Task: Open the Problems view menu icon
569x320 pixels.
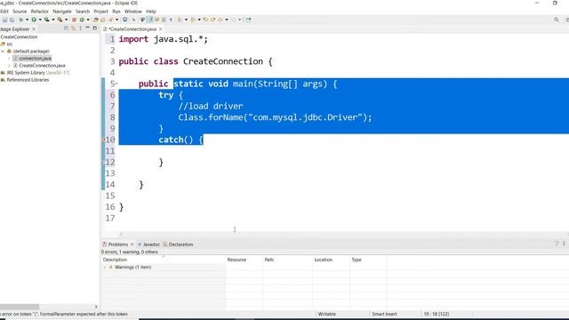Action: click(564, 244)
